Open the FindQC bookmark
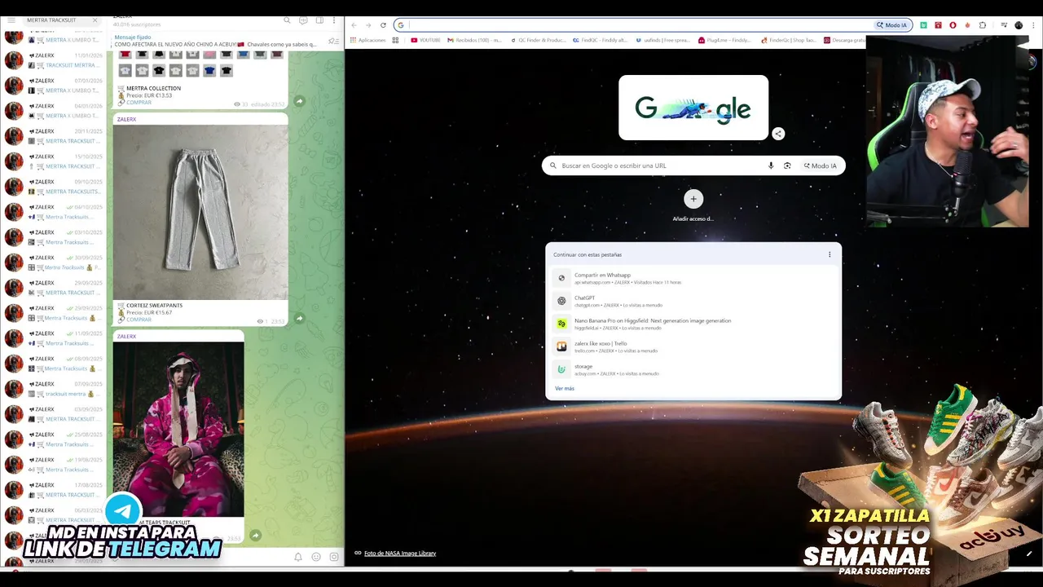The height and width of the screenshot is (587, 1043). pos(600,40)
